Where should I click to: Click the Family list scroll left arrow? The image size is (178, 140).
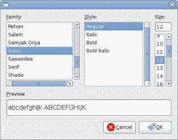pos(9,84)
